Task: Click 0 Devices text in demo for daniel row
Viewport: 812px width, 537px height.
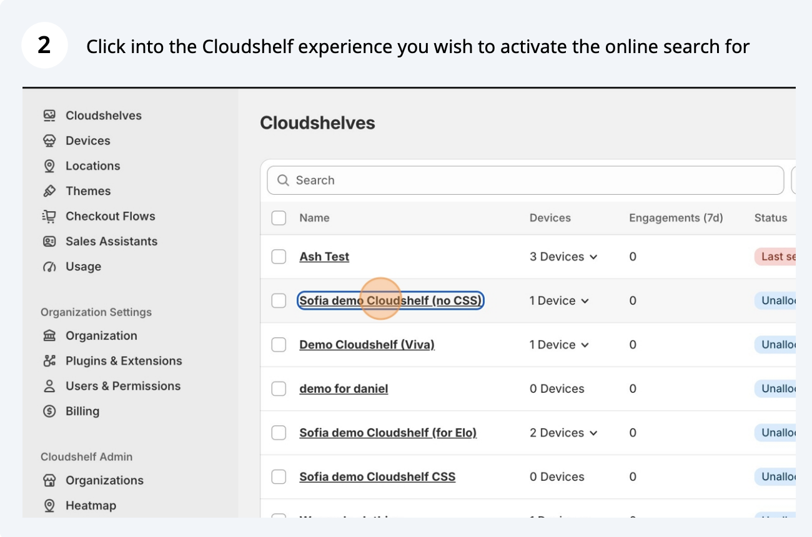Action: [x=557, y=388]
